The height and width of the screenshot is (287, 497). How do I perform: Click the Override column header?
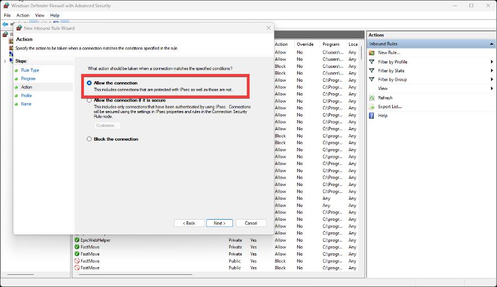[x=305, y=44]
